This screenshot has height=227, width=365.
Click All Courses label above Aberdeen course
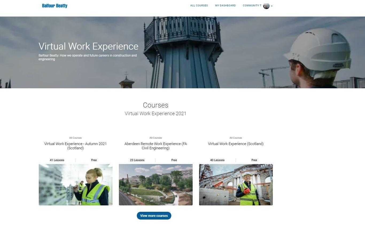pyautogui.click(x=156, y=138)
